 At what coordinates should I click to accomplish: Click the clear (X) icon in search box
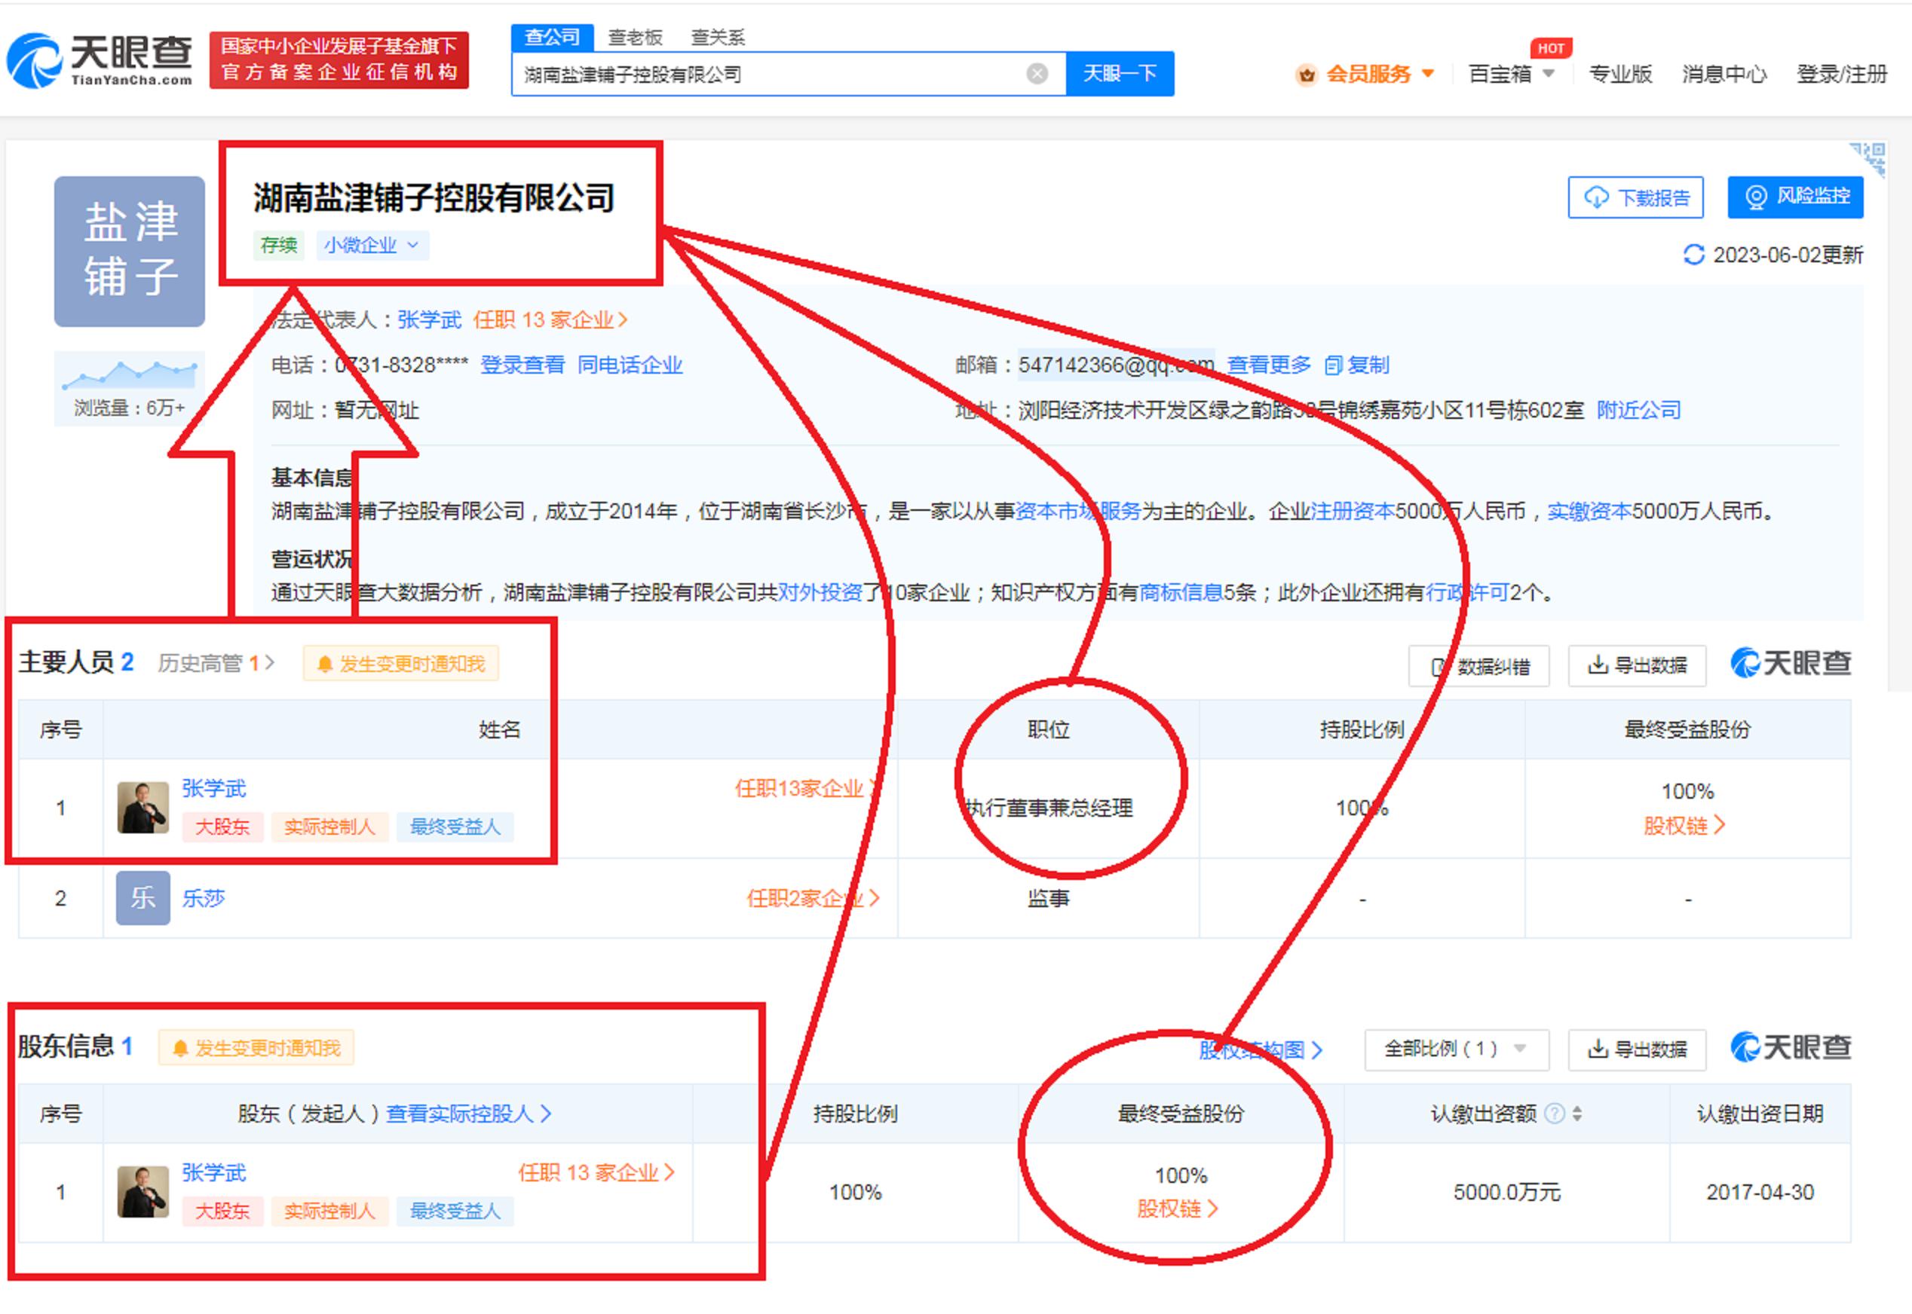pos(1037,73)
